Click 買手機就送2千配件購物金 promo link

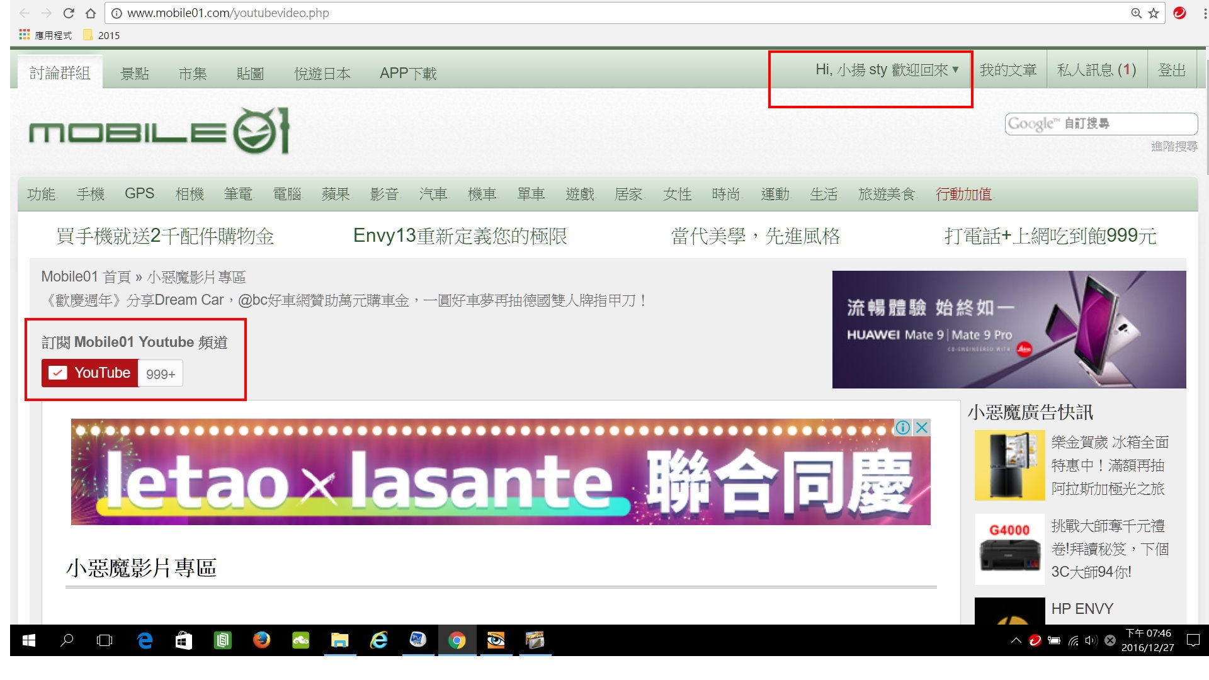(x=165, y=236)
